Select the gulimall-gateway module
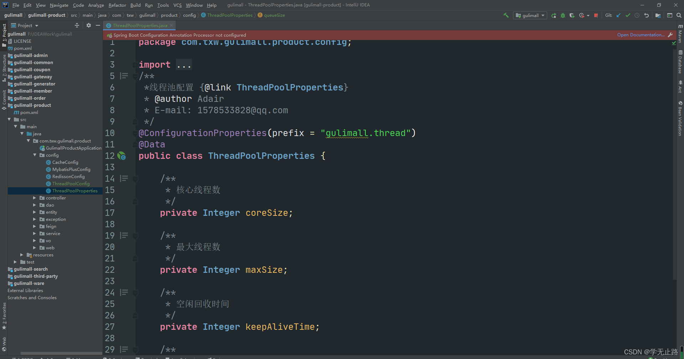This screenshot has width=684, height=359. (x=33, y=77)
